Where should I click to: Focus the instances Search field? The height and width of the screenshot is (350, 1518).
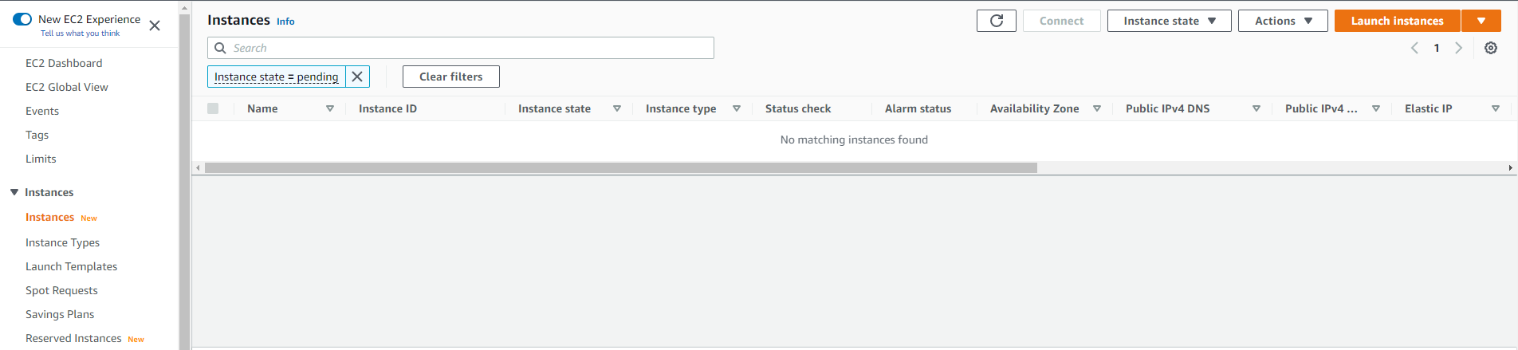pyautogui.click(x=461, y=48)
